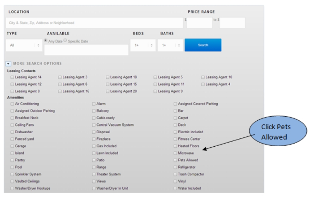The height and width of the screenshot is (197, 310).
Task: Click the blue Search button
Action: pyautogui.click(x=203, y=45)
